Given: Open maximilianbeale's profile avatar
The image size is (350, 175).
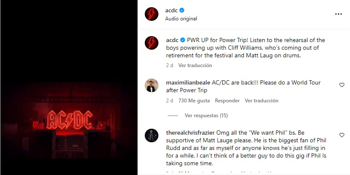Looking at the screenshot, I should click(x=152, y=85).
